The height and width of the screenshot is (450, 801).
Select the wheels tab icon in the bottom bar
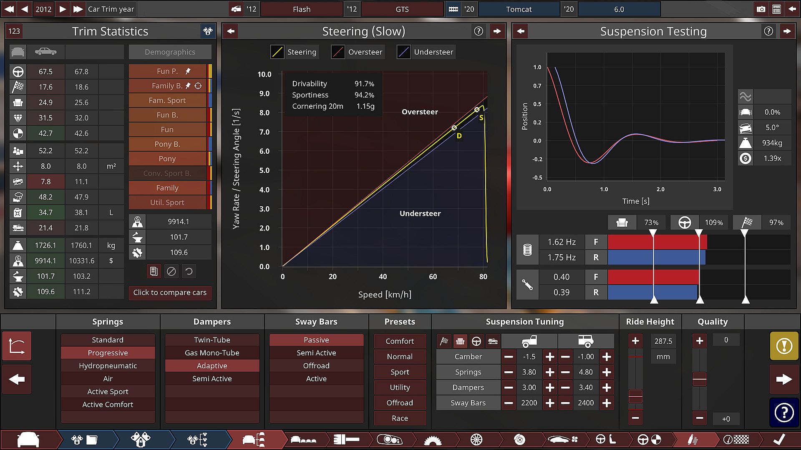476,440
